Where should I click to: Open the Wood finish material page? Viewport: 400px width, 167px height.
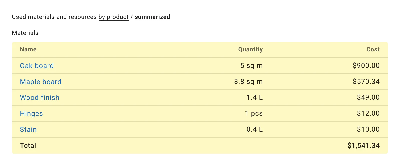point(40,97)
